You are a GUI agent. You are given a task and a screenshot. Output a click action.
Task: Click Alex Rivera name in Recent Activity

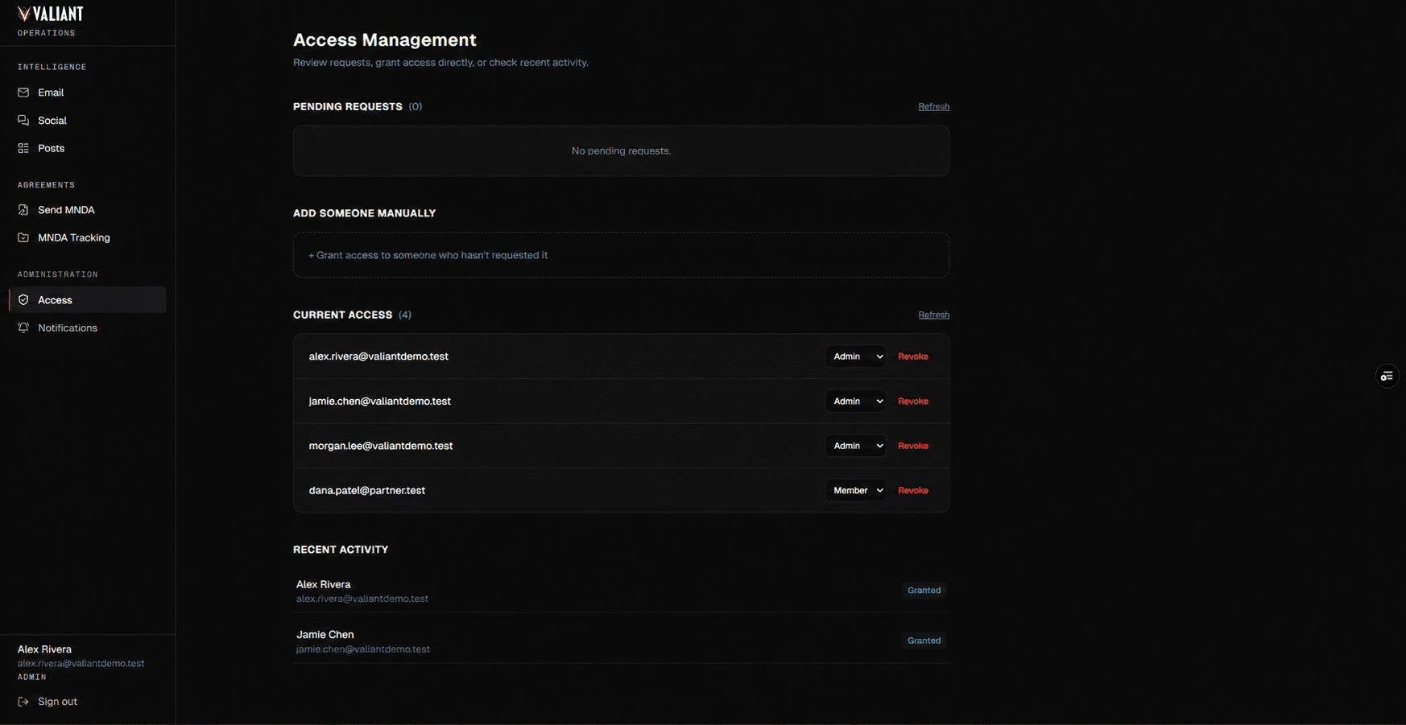(x=323, y=584)
